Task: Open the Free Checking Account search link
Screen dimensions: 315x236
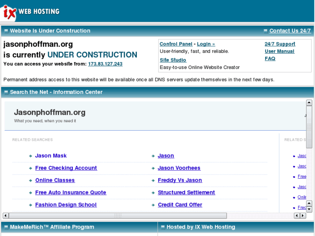Action: coord(66,168)
